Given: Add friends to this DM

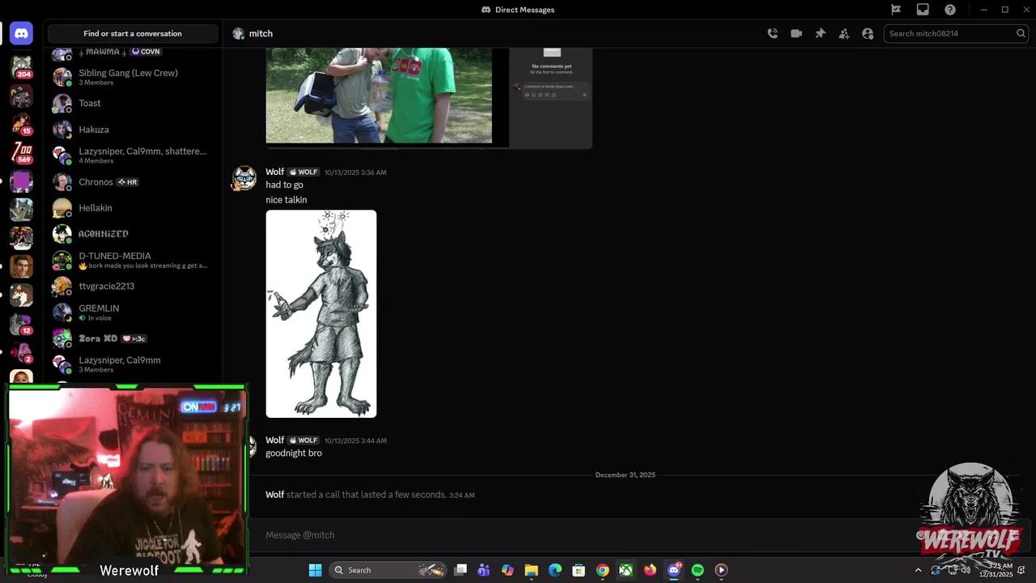Looking at the screenshot, I should [x=844, y=33].
